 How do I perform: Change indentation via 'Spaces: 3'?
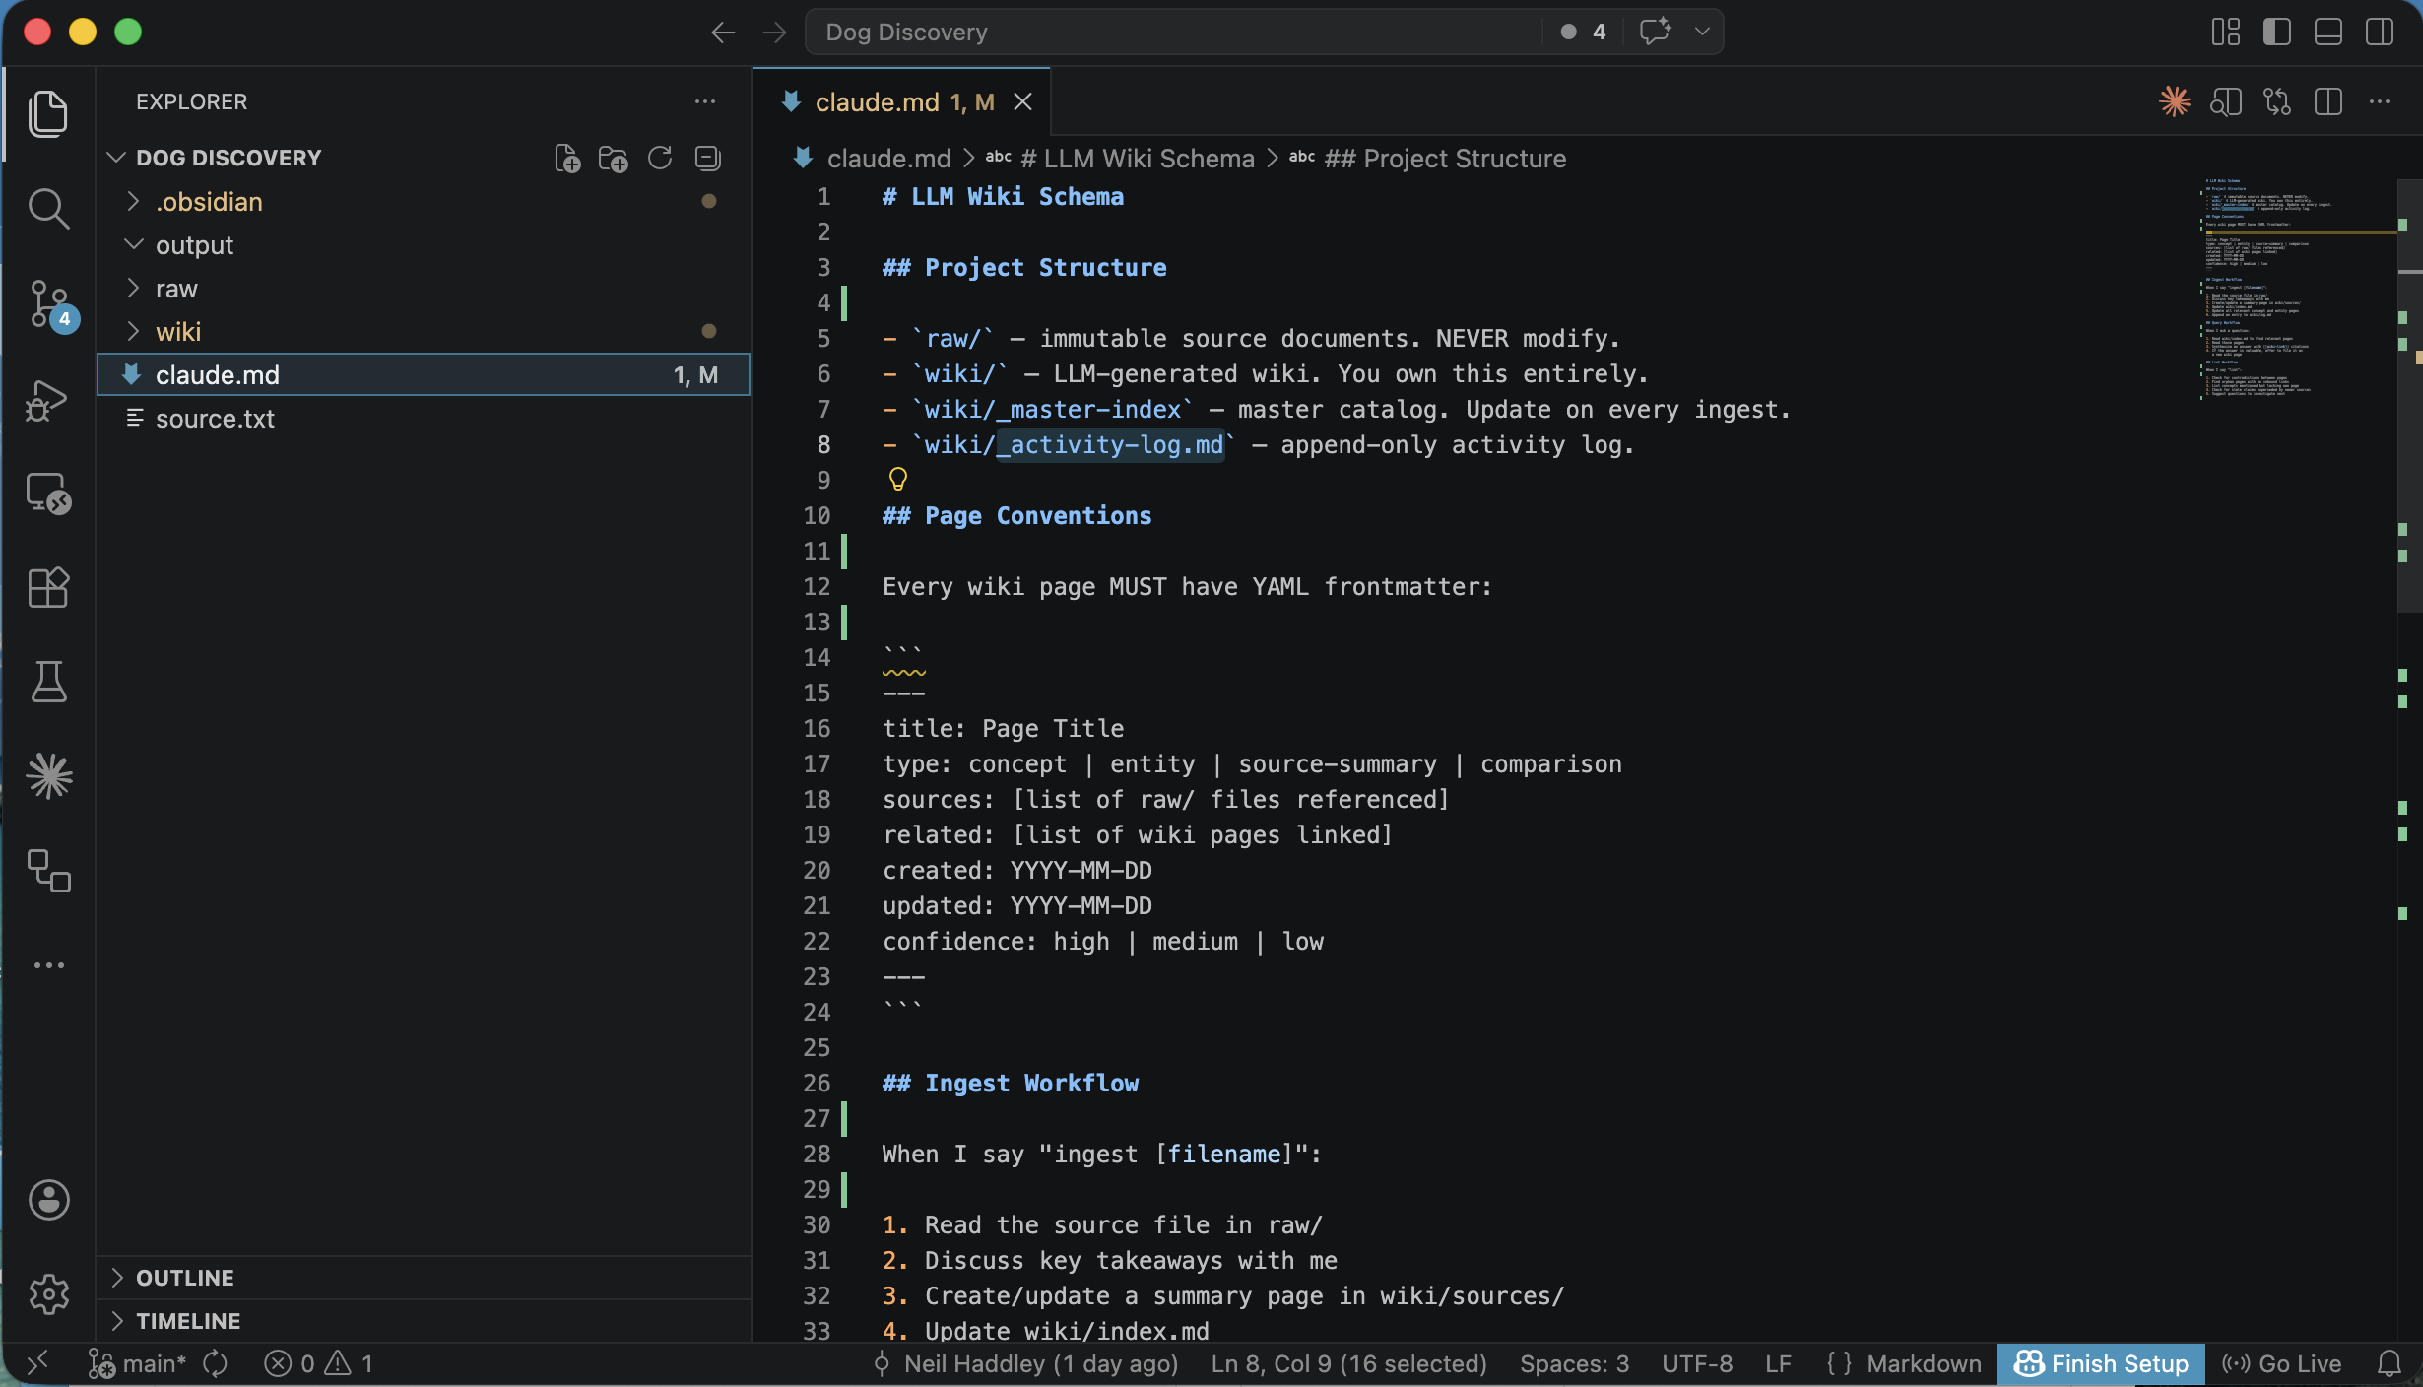1574,1363
